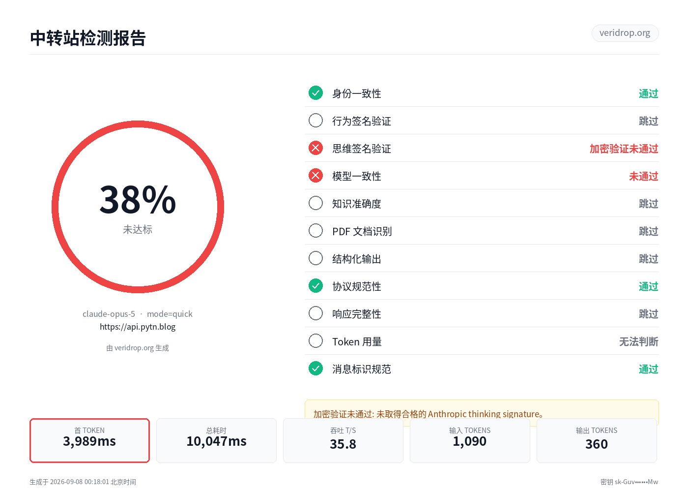Click the 输出 TOKENS 360 card
The width and height of the screenshot is (688, 492).
point(597,440)
